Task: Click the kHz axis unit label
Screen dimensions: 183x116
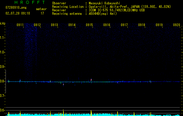Action: 3,23
